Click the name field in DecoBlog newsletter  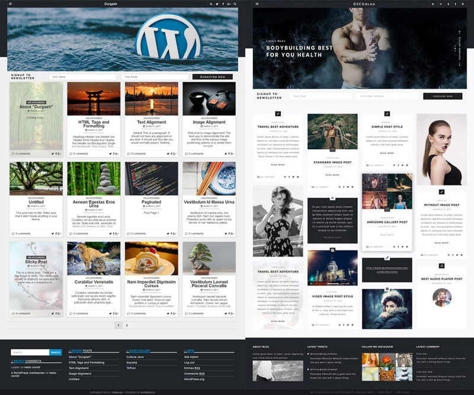[x=321, y=96]
